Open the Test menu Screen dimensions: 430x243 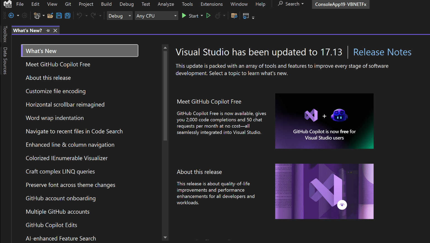[x=146, y=4]
